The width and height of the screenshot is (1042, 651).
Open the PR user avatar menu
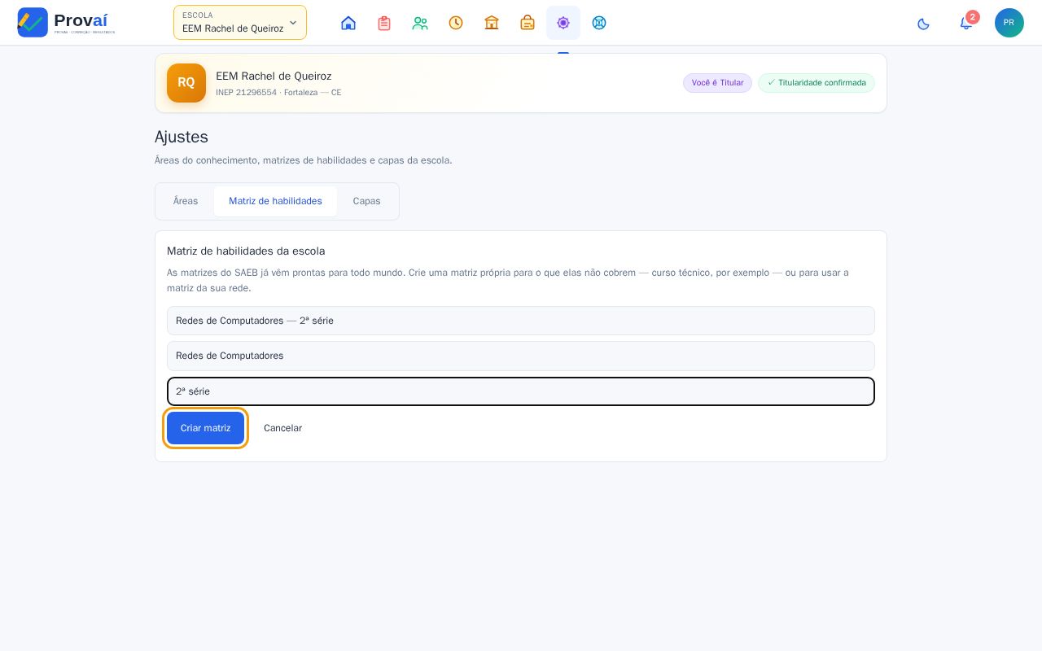(x=1009, y=23)
